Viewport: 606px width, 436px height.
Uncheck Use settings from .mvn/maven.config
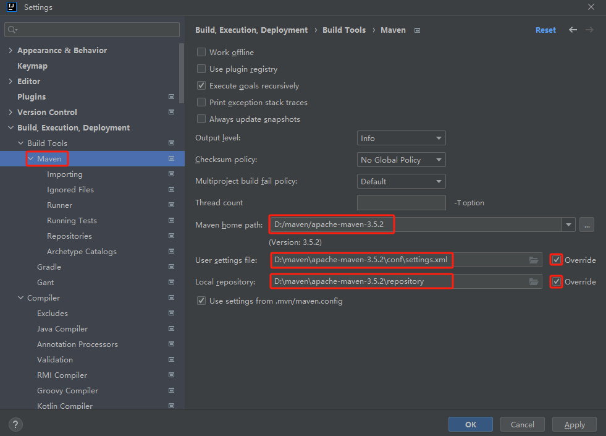(x=201, y=301)
